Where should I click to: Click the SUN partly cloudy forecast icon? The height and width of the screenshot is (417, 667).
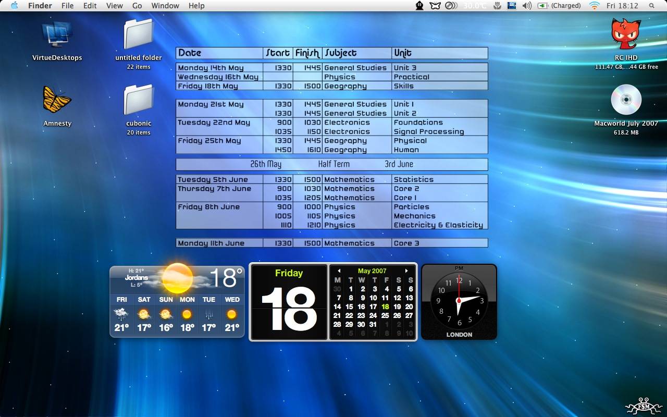click(x=166, y=314)
